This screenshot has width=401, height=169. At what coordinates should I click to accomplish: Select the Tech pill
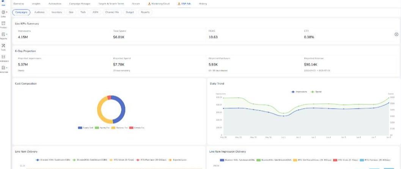pyautogui.click(x=83, y=12)
